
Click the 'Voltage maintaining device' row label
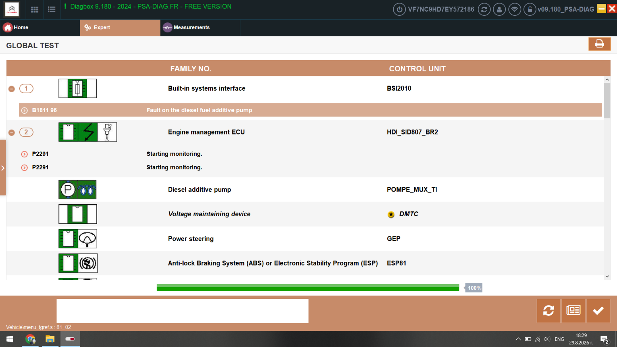click(x=209, y=214)
